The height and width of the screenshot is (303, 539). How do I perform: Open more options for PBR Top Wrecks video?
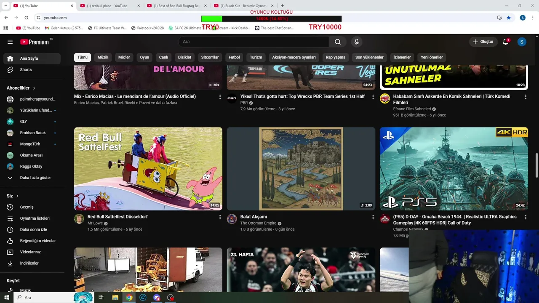tap(373, 97)
